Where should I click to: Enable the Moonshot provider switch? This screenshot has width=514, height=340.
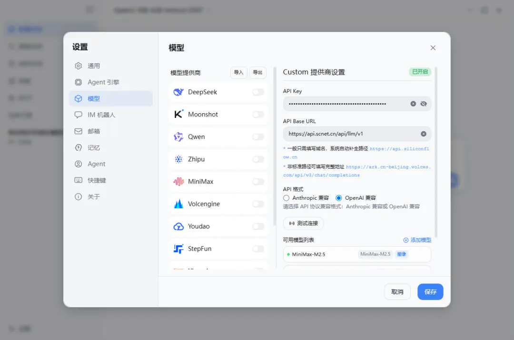pyautogui.click(x=258, y=114)
